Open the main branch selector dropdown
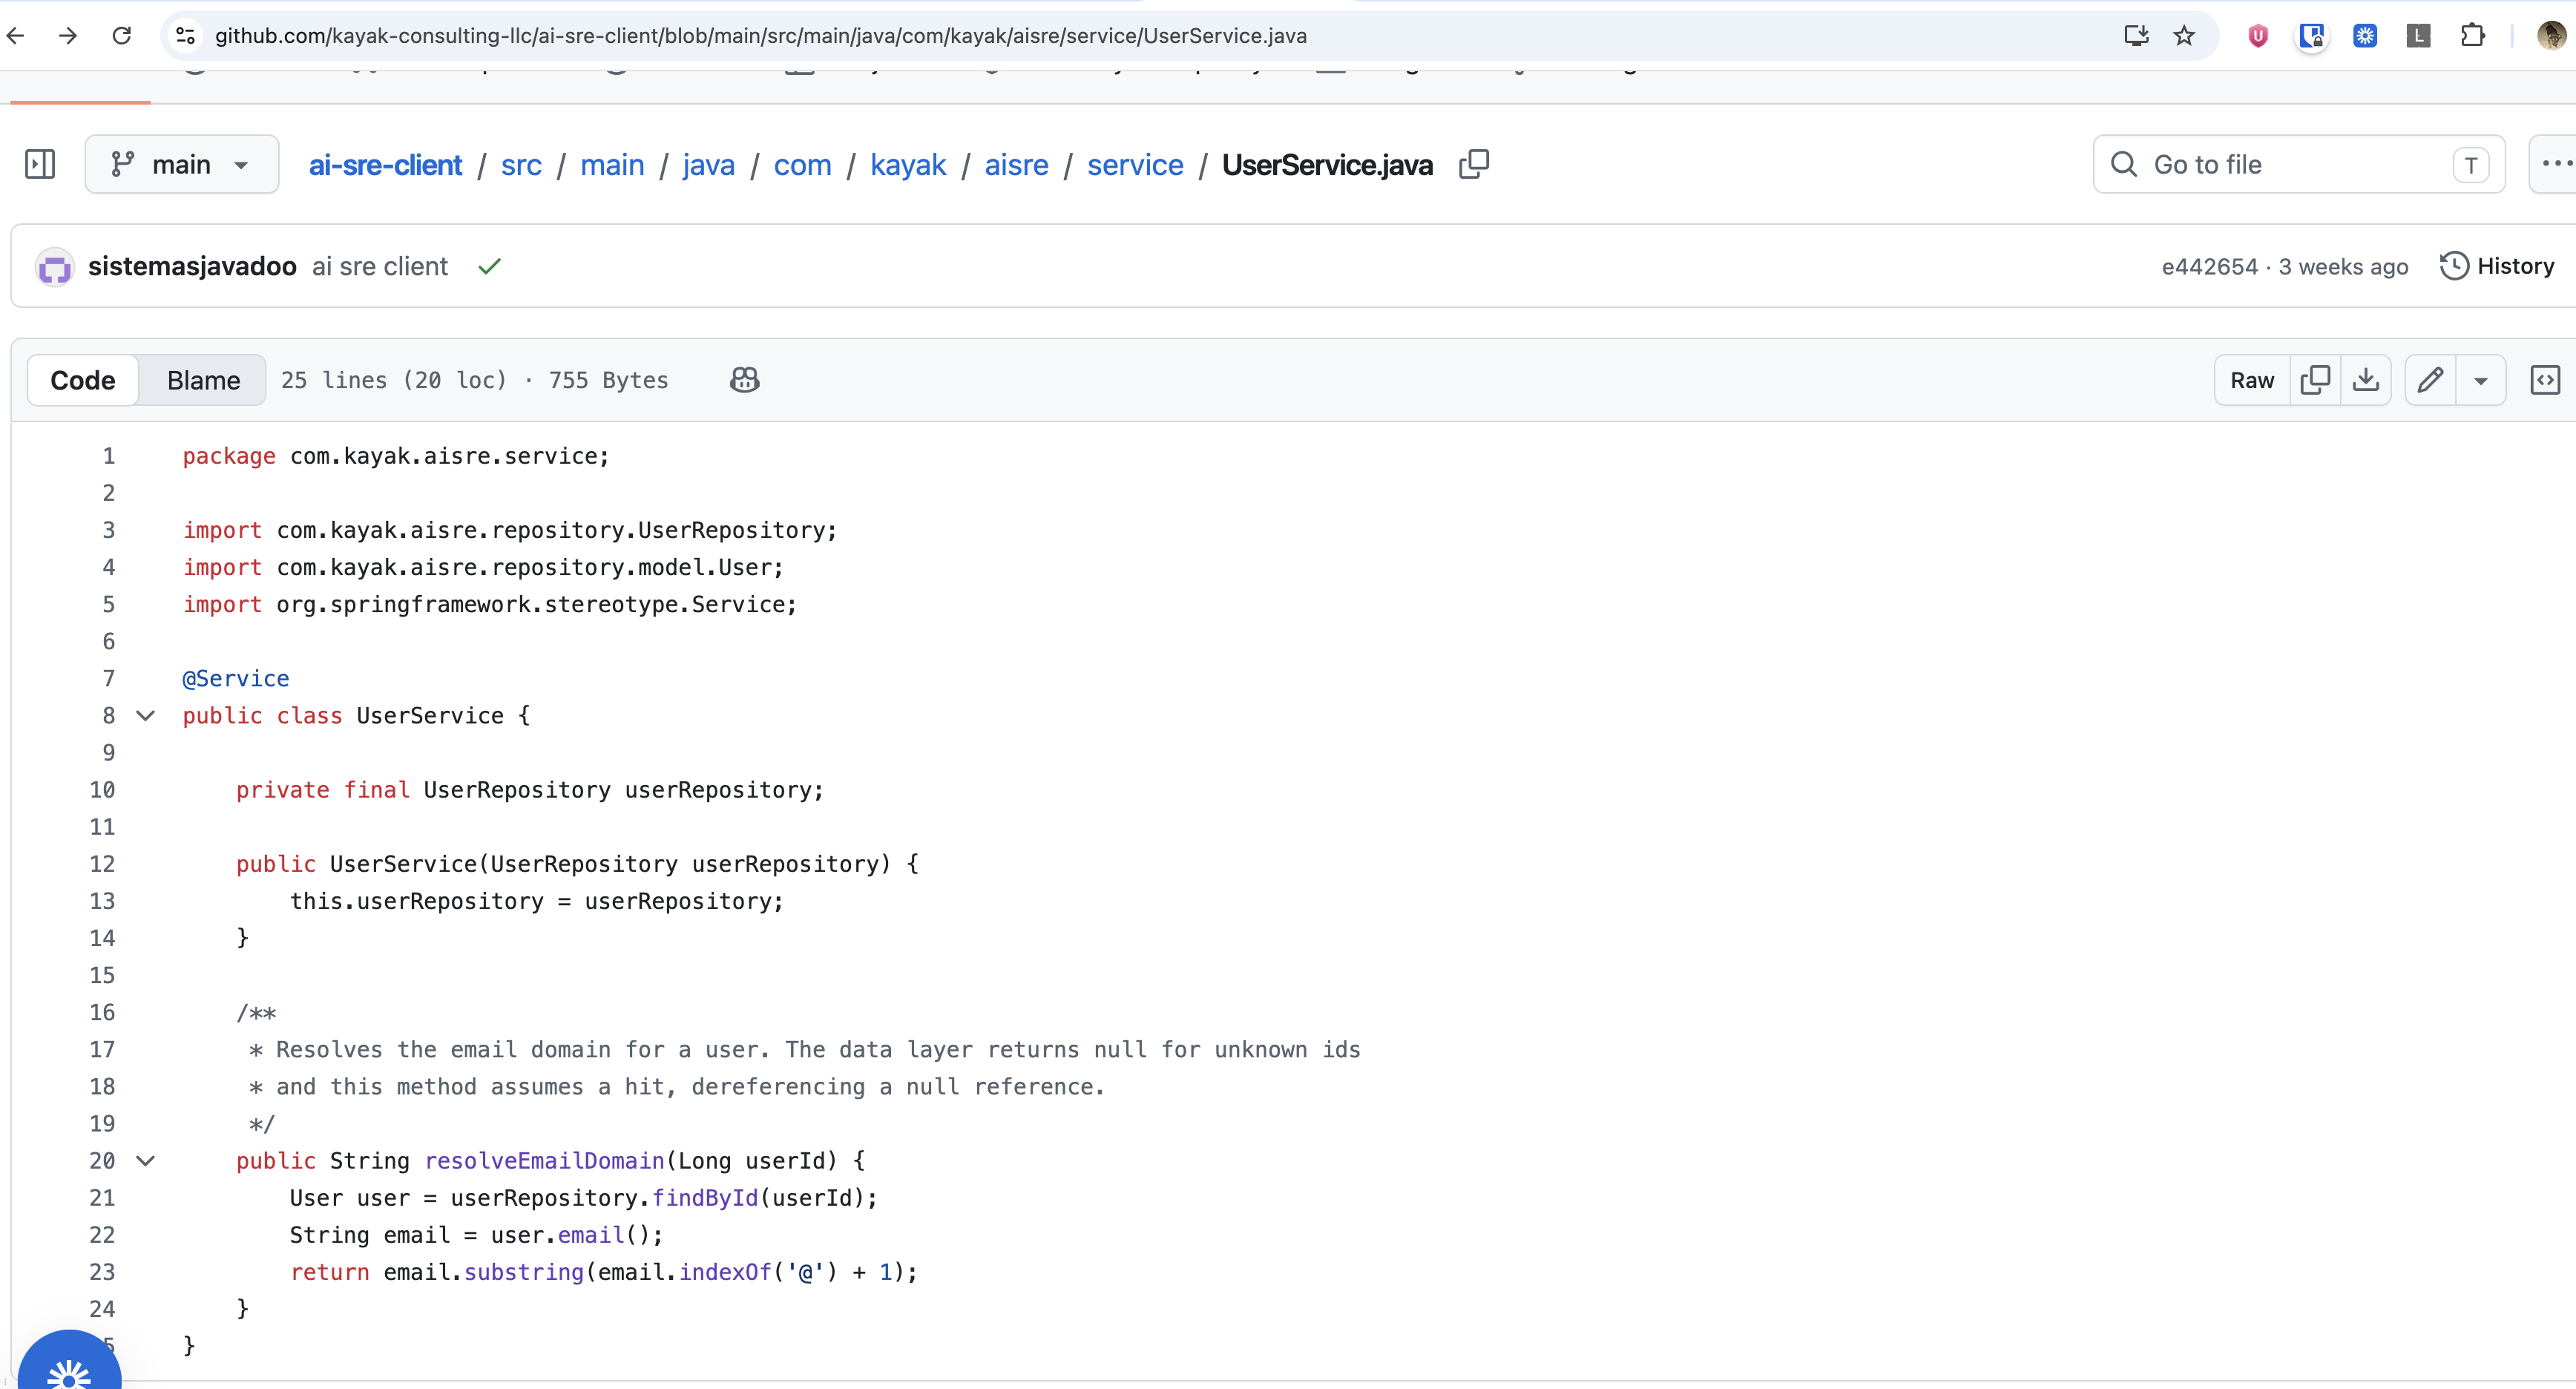This screenshot has height=1389, width=2576. tap(182, 164)
